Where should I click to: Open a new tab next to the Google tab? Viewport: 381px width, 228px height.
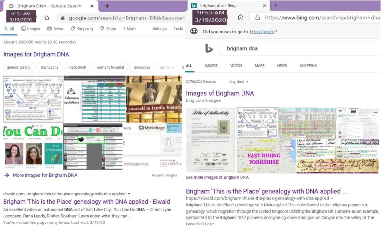pos(107,6)
